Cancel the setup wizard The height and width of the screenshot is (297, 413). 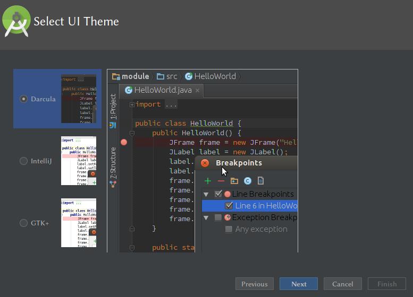(343, 284)
